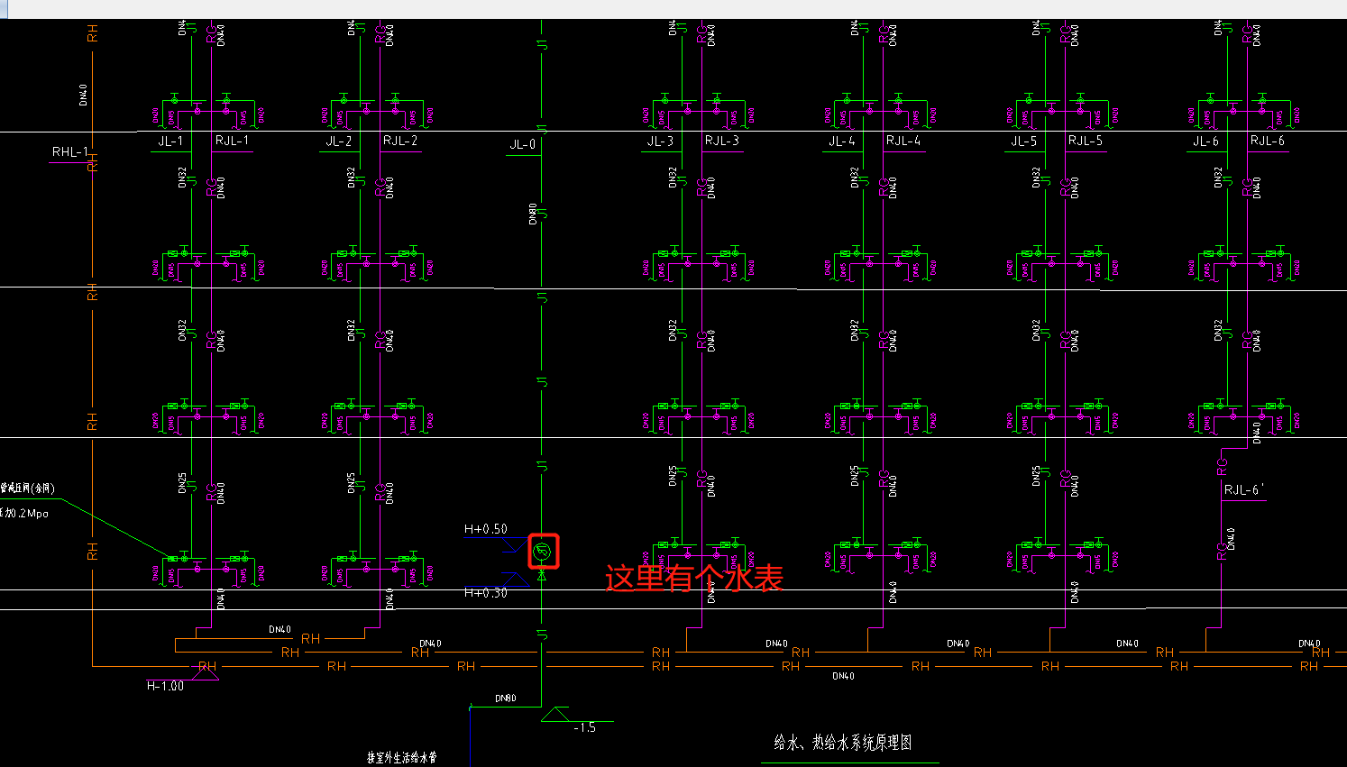Click the check valve symbol below the water meter
Viewport: 1347px width, 767px height.
[542, 574]
